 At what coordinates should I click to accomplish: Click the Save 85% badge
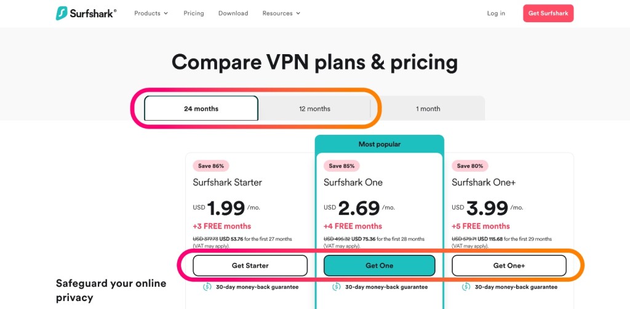coord(341,166)
